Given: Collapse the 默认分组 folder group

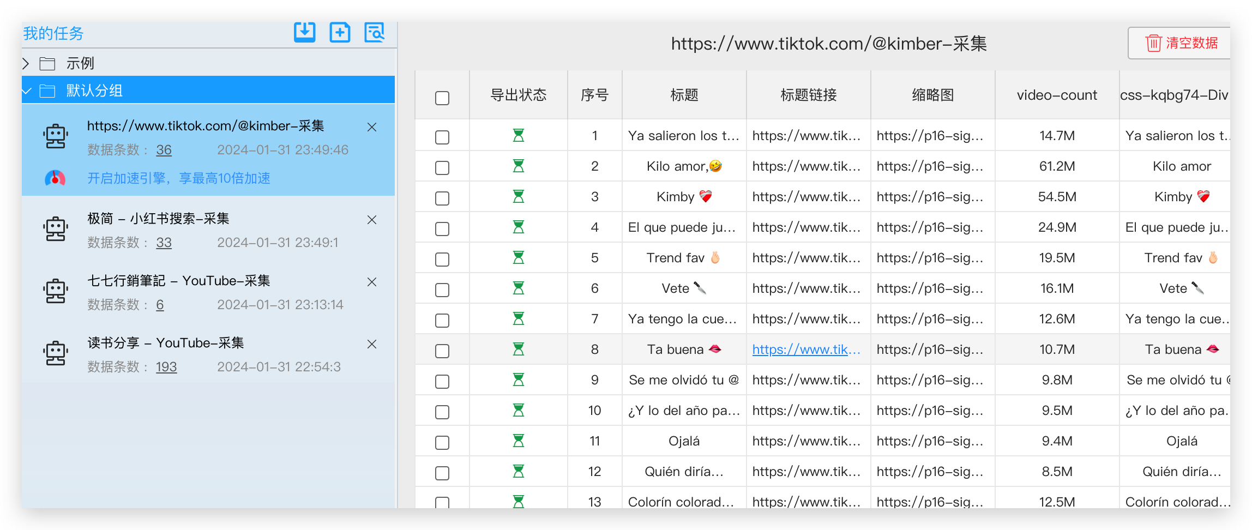Looking at the screenshot, I should (26, 91).
